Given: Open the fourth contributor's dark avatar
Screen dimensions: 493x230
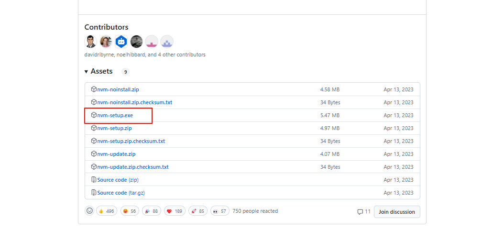Looking at the screenshot, I should (x=136, y=42).
